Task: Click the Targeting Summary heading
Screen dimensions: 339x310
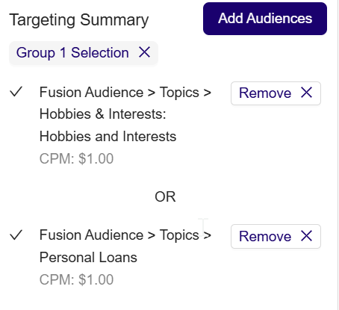Action: (79, 20)
